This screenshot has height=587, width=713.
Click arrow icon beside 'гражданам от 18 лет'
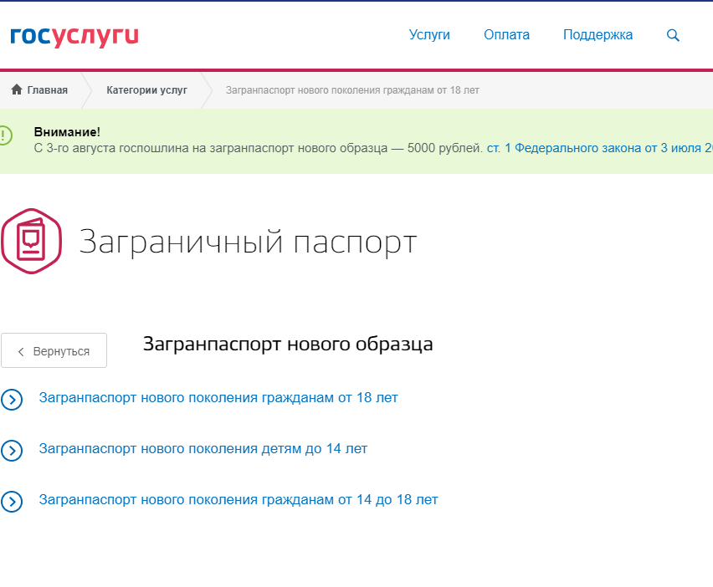[x=12, y=399]
